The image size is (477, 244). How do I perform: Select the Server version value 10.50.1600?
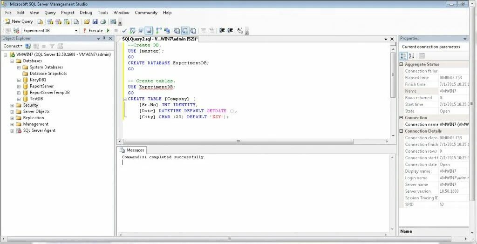pos(449,191)
